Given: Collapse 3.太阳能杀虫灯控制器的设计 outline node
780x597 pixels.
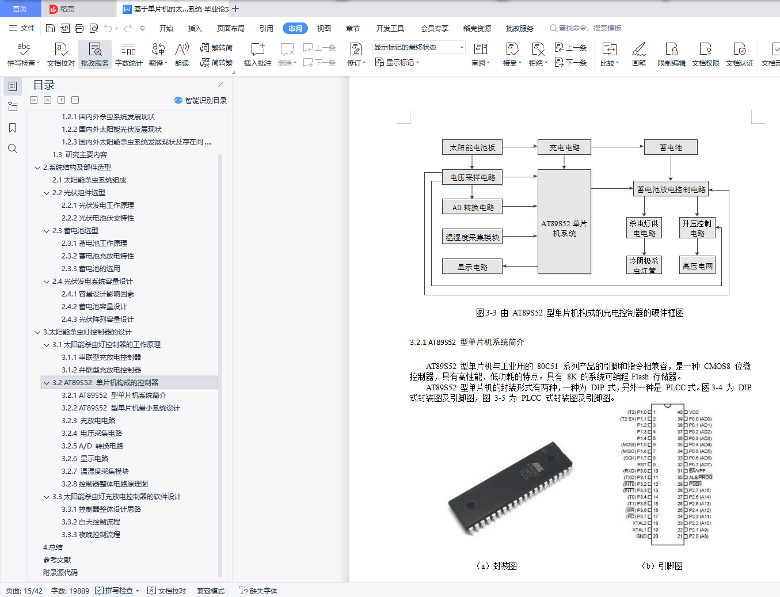Looking at the screenshot, I should pos(37,333).
